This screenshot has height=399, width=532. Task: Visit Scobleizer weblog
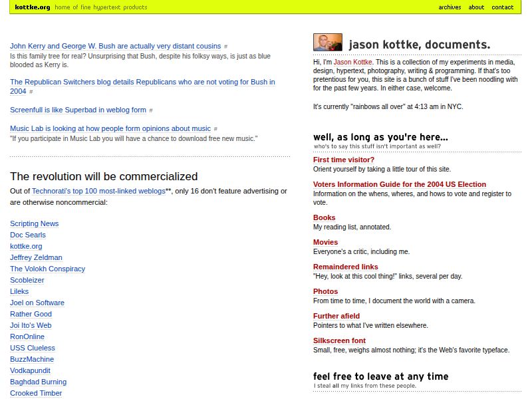click(x=27, y=280)
